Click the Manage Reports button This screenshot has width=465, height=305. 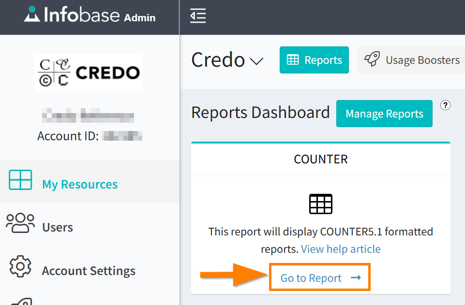384,114
